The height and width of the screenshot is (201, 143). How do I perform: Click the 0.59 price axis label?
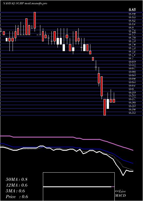tap(132, 92)
